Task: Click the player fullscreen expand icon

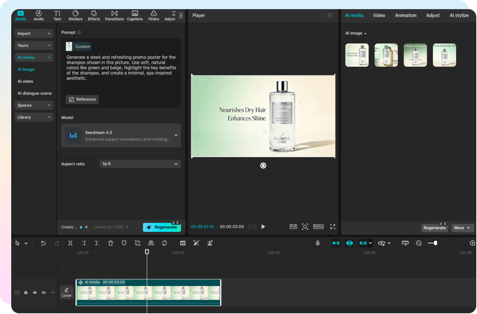Action: (x=333, y=227)
